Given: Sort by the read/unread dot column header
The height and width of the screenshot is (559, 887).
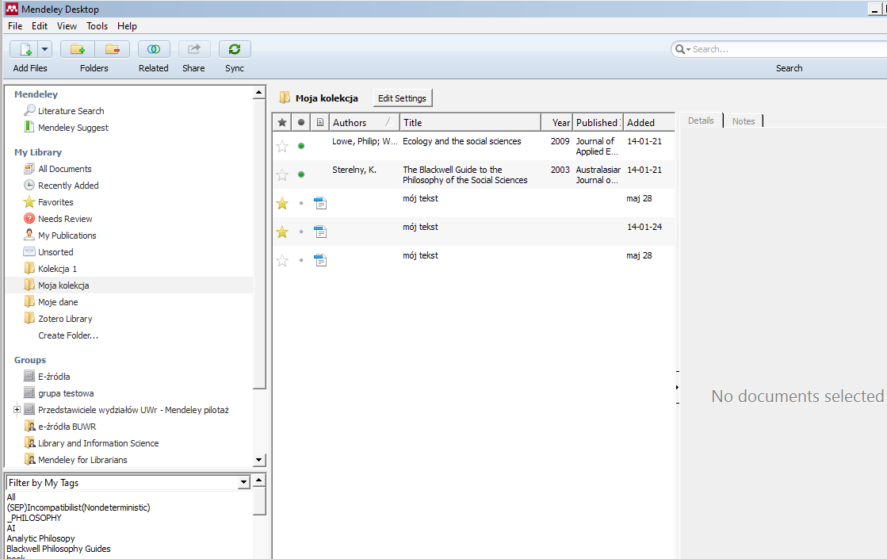Looking at the screenshot, I should click(301, 122).
